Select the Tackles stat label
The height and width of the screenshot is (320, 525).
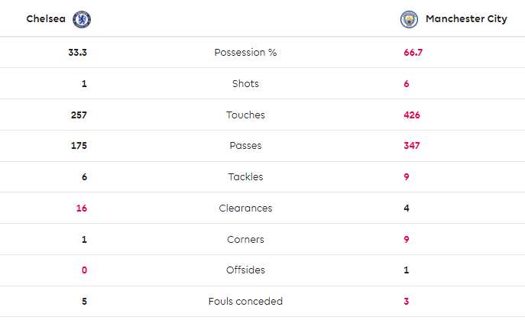click(x=245, y=177)
